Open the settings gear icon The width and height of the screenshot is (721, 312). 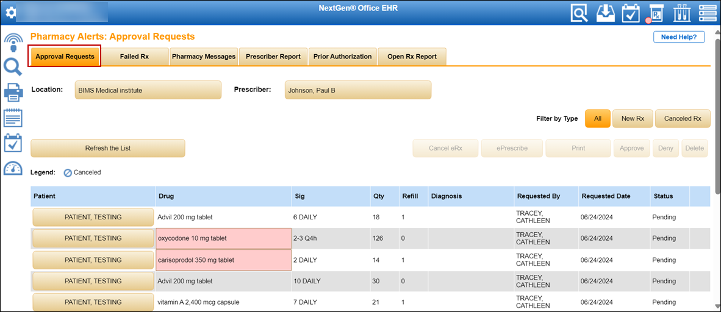tap(11, 12)
